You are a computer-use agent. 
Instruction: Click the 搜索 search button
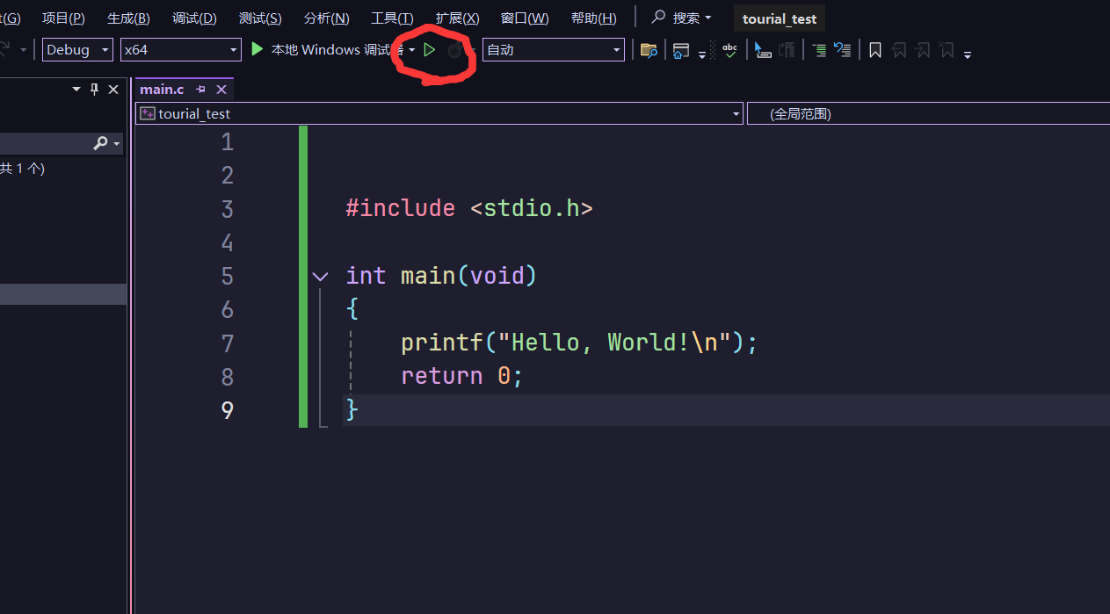681,18
